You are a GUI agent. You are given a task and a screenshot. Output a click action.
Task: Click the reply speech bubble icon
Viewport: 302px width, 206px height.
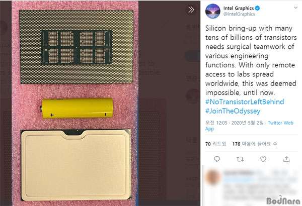pyautogui.click(x=217, y=159)
